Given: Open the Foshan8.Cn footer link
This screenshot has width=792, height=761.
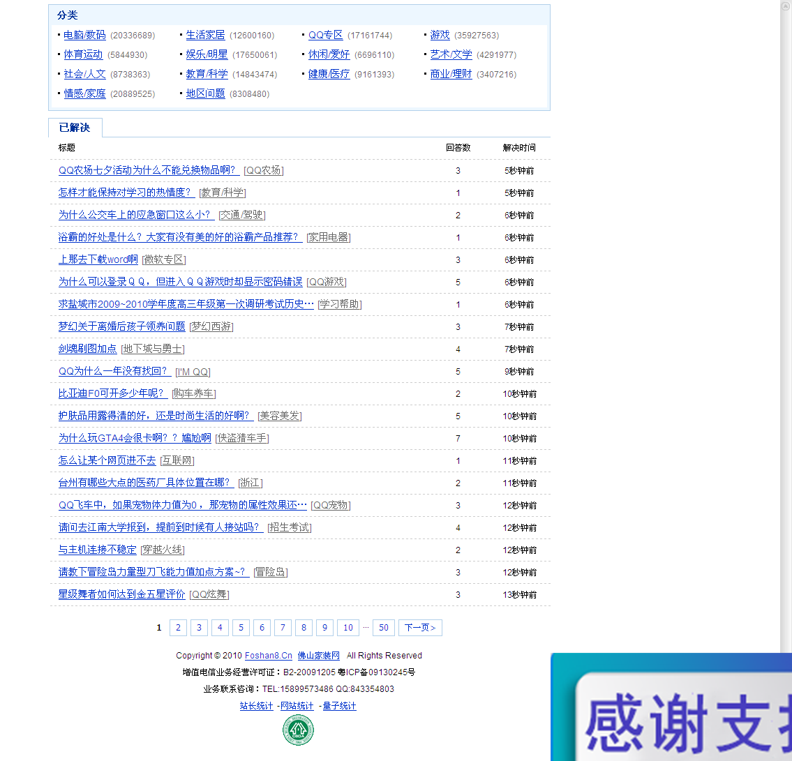Looking at the screenshot, I should pyautogui.click(x=269, y=656).
